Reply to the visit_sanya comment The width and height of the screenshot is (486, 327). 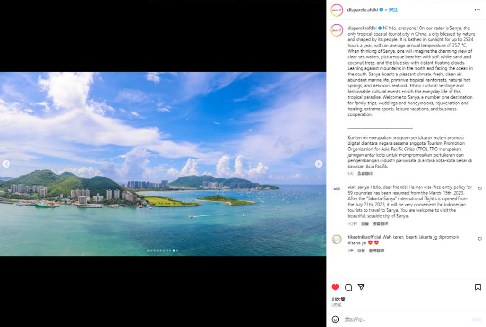pos(365,224)
